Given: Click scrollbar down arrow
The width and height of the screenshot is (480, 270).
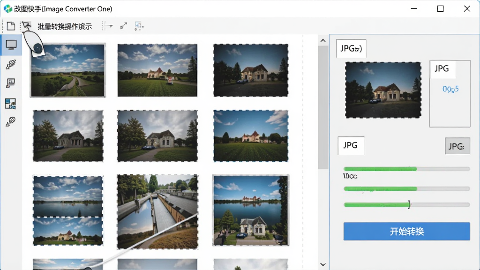Looking at the screenshot, I should point(323,264).
